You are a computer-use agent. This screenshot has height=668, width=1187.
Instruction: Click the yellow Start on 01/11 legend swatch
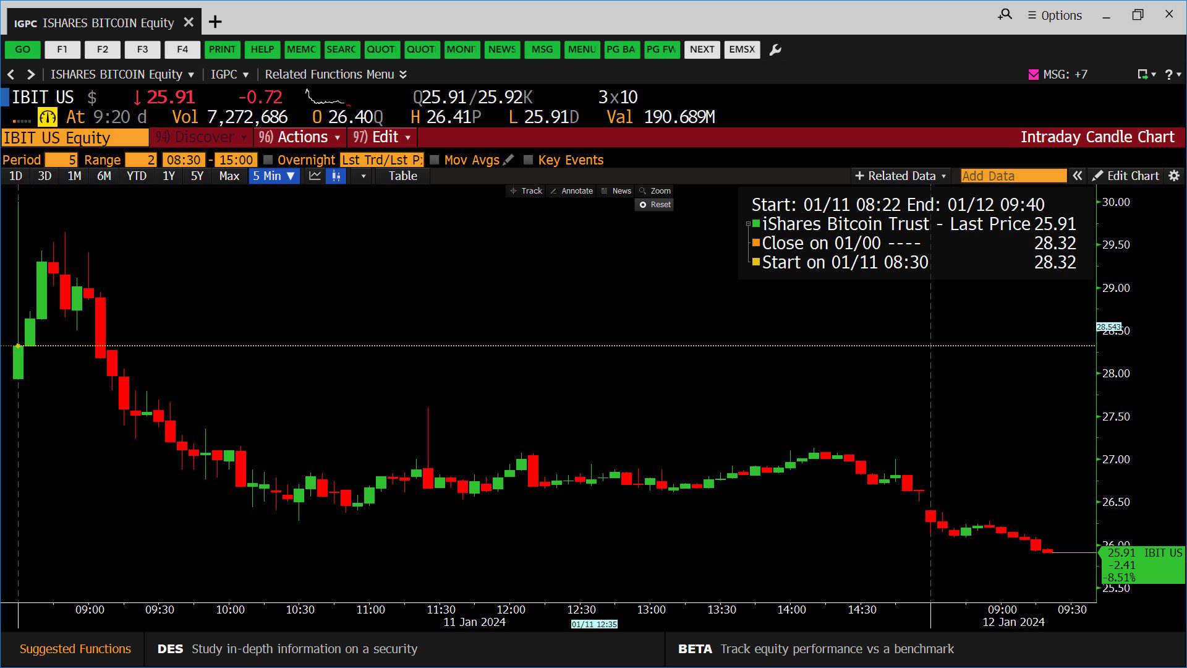click(756, 262)
